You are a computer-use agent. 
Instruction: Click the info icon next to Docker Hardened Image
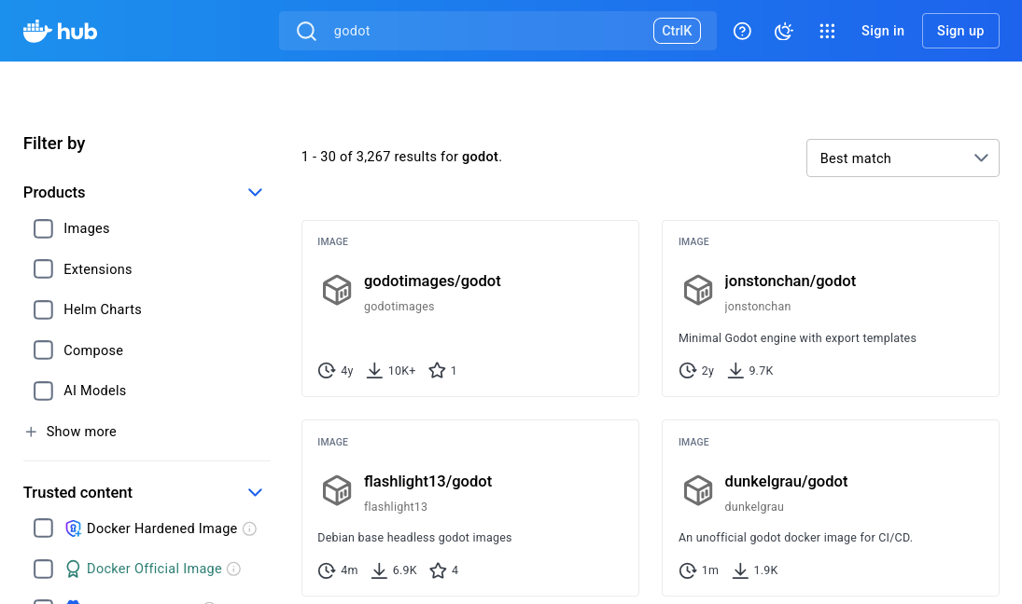click(249, 528)
